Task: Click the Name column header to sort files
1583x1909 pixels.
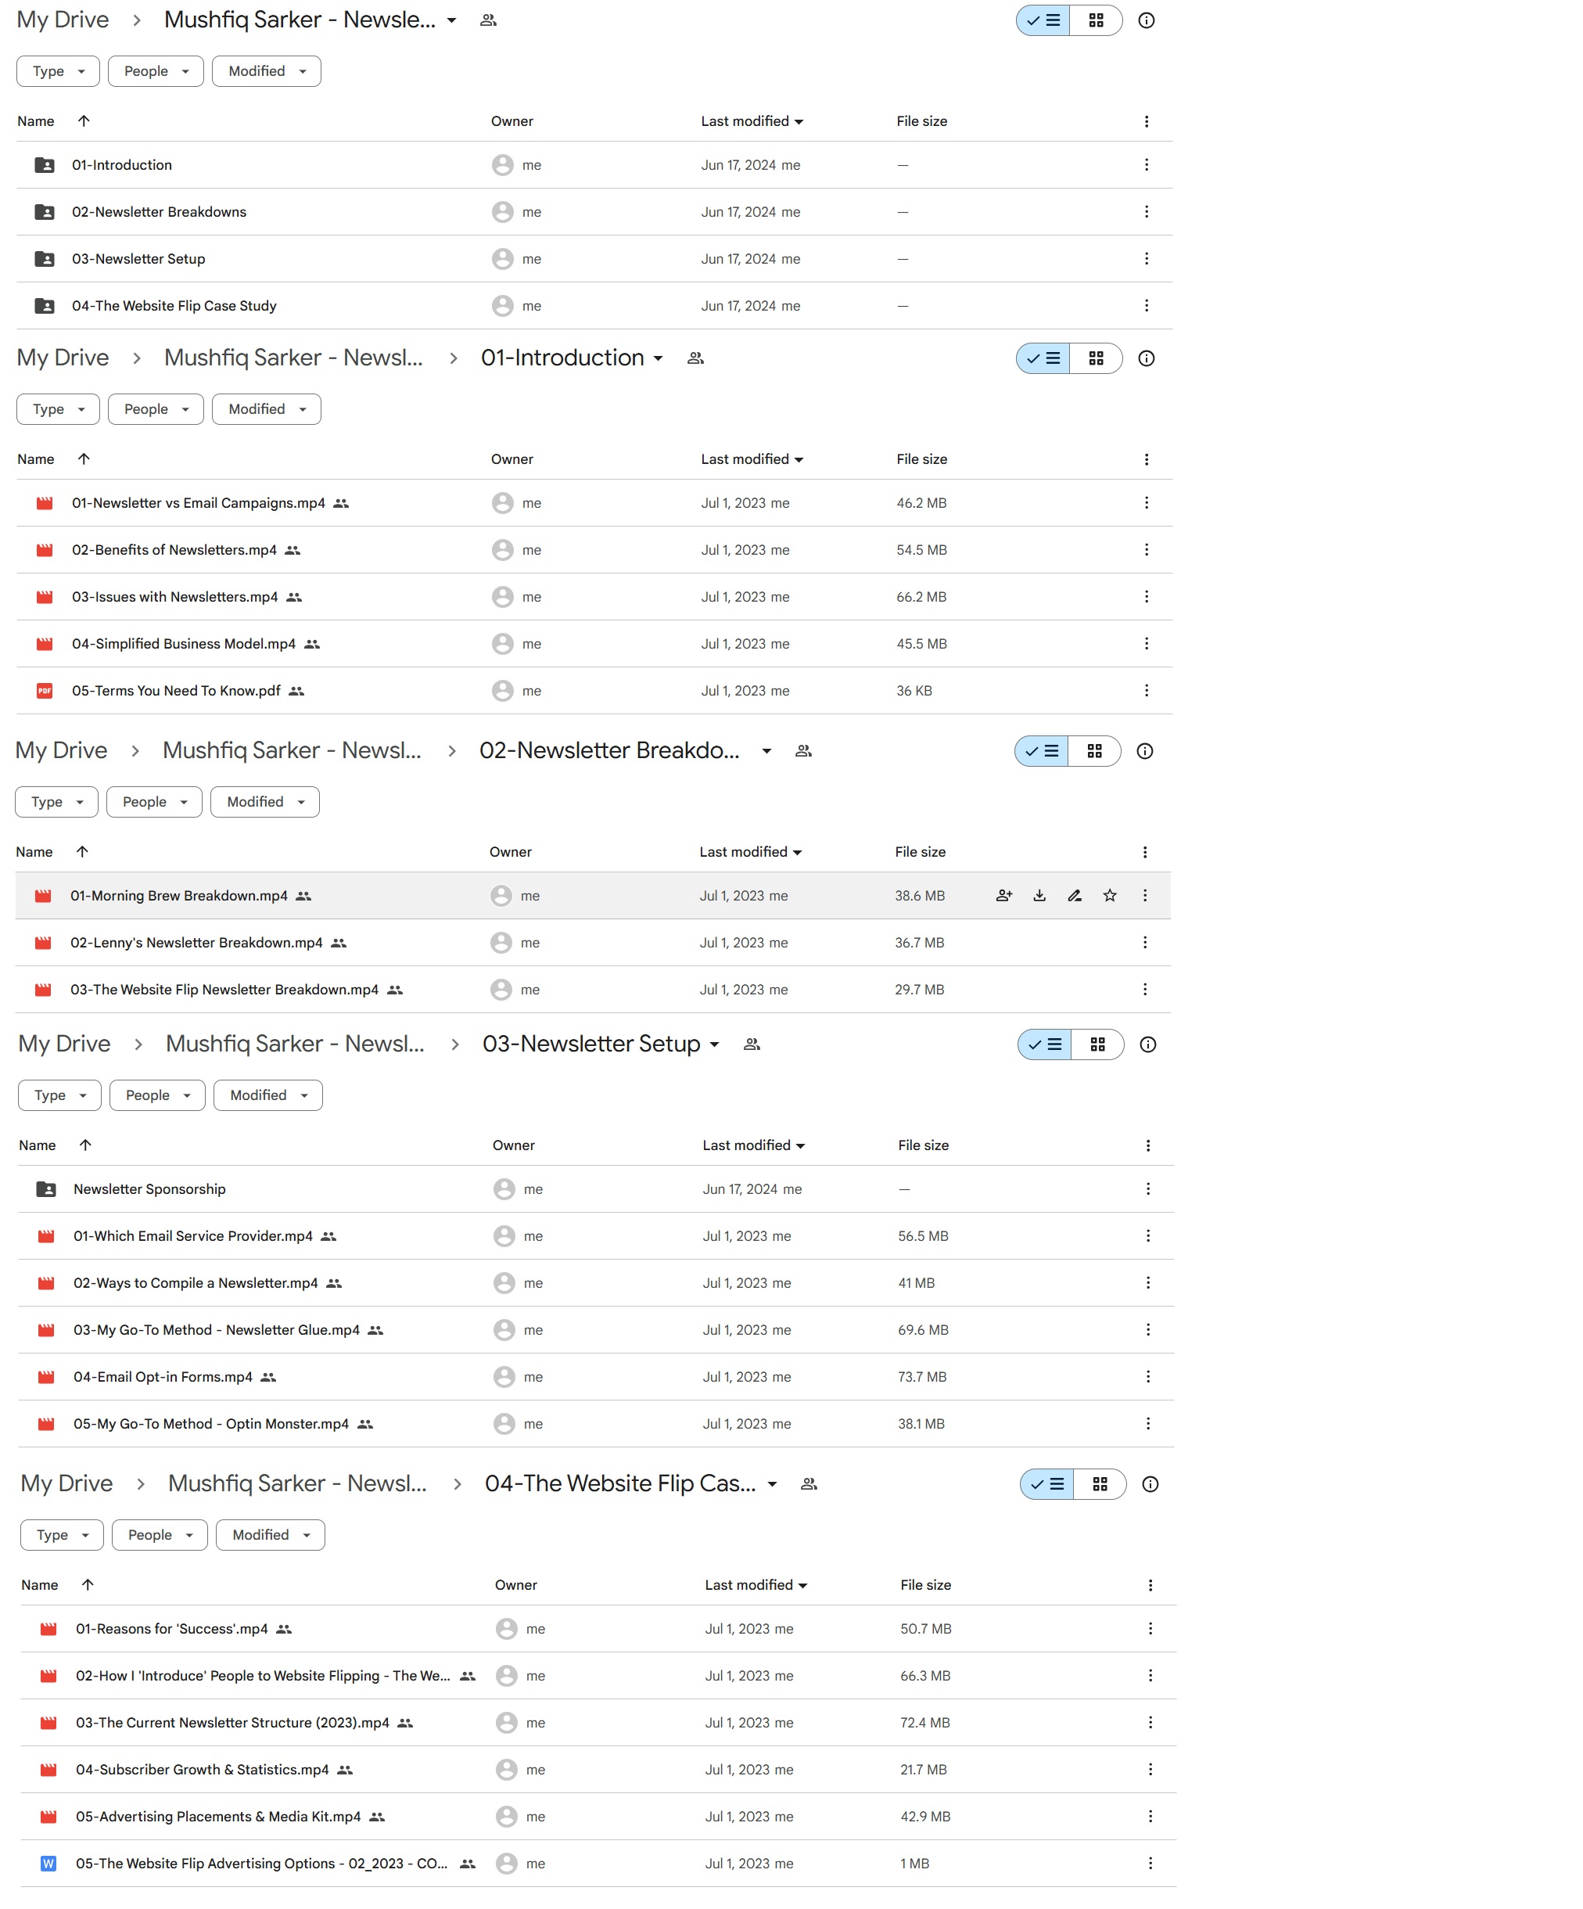Action: (35, 120)
